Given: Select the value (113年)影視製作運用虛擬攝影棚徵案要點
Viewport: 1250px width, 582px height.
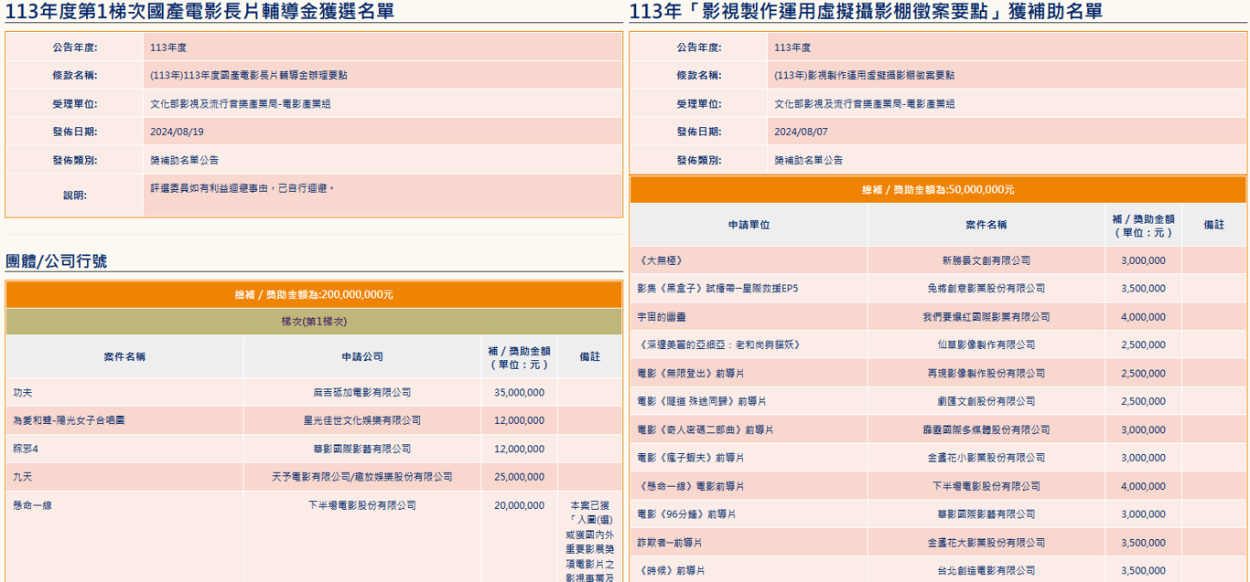Looking at the screenshot, I should point(864,76).
